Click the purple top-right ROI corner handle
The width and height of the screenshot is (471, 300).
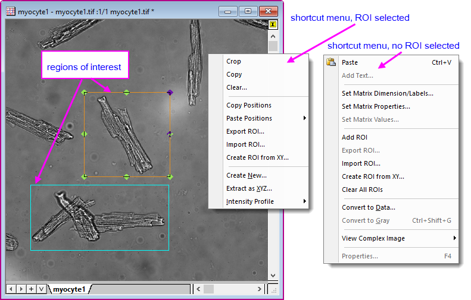tap(170, 92)
